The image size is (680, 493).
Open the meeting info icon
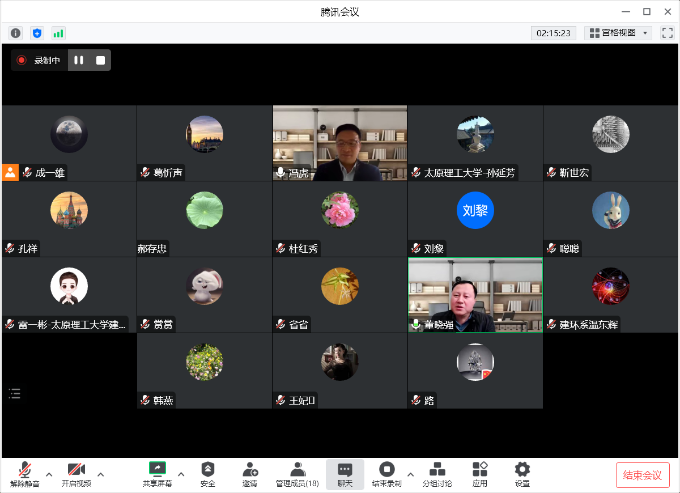tap(15, 33)
